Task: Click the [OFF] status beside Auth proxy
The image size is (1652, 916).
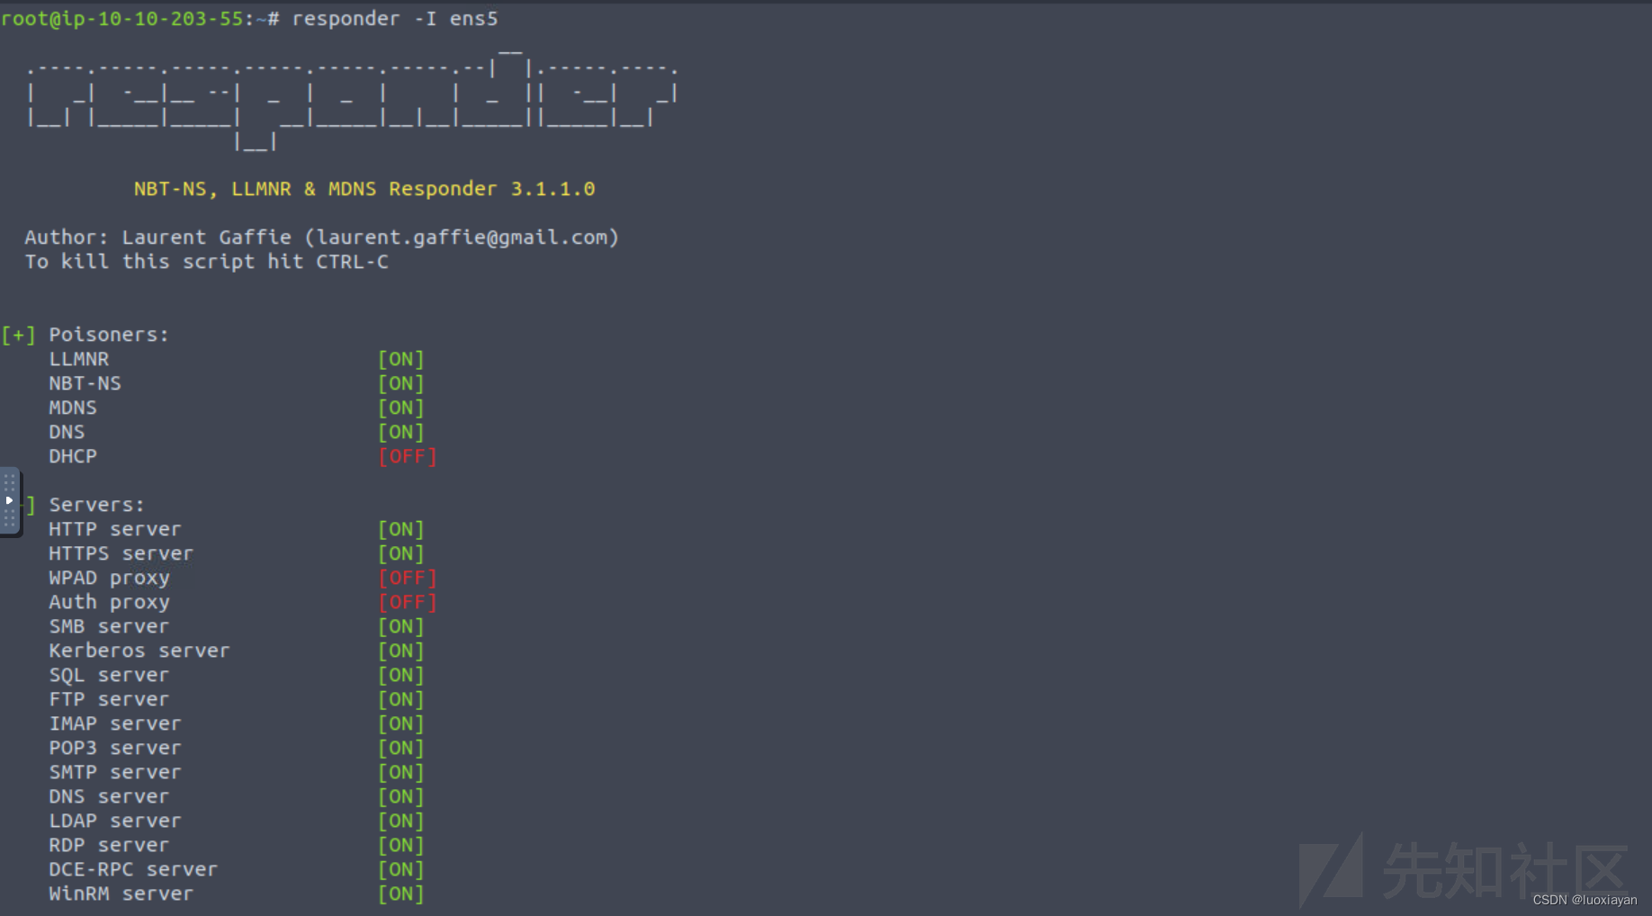Action: (407, 602)
